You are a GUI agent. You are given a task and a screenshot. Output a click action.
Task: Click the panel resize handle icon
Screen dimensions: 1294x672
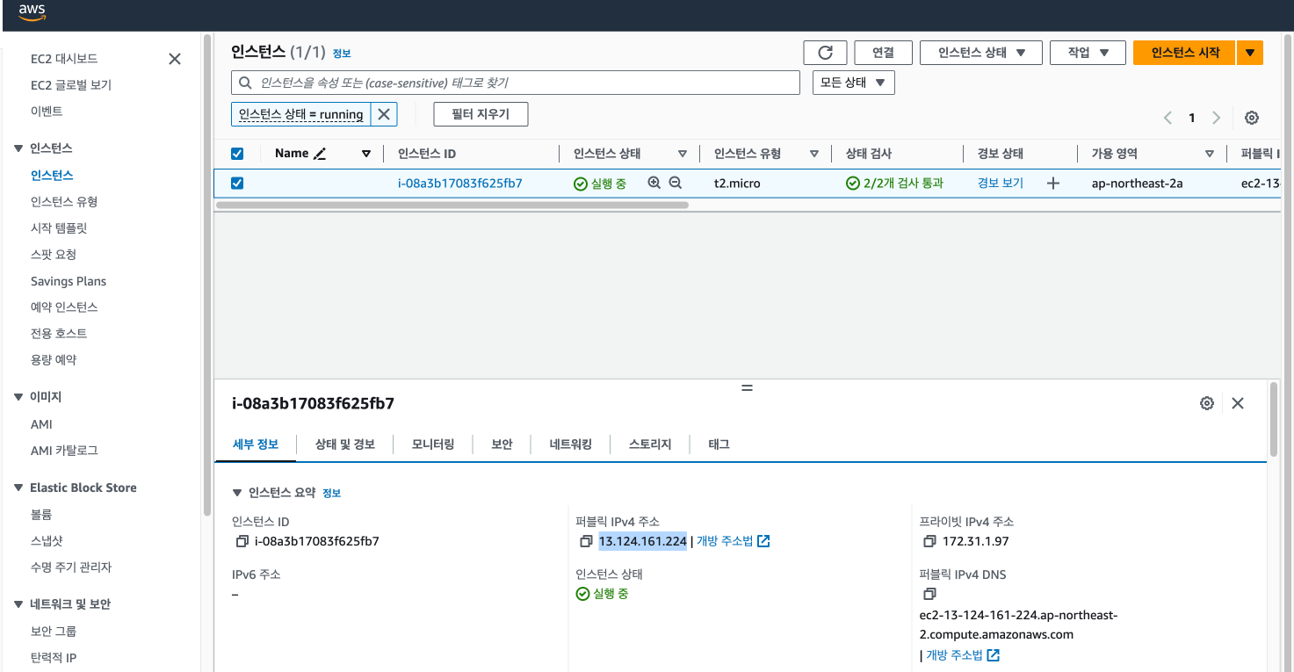747,387
